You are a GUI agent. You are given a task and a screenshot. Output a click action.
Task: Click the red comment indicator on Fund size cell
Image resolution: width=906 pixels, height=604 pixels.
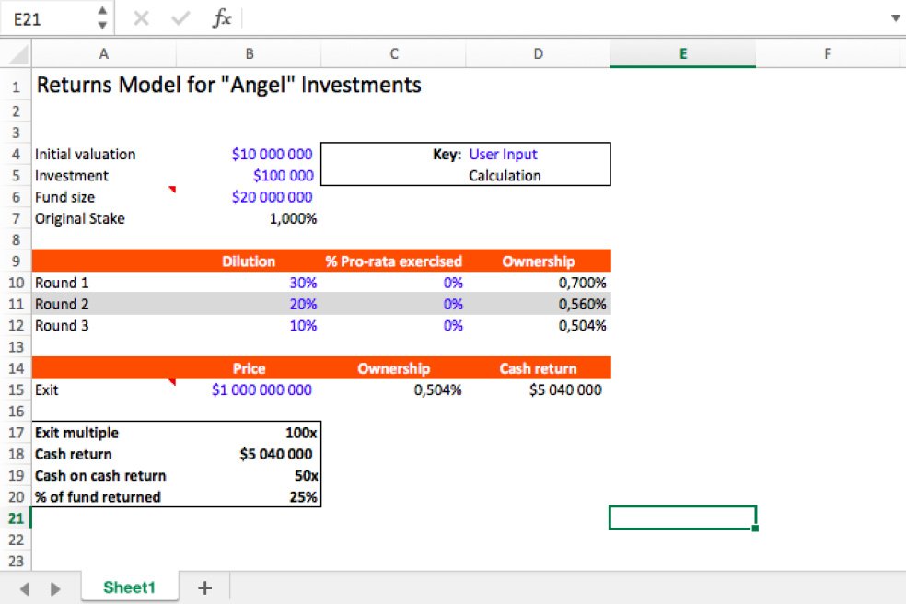click(173, 189)
